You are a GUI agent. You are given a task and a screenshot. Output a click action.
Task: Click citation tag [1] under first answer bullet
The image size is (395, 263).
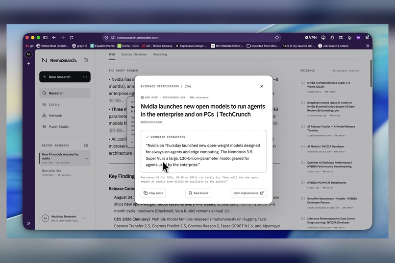(112, 100)
